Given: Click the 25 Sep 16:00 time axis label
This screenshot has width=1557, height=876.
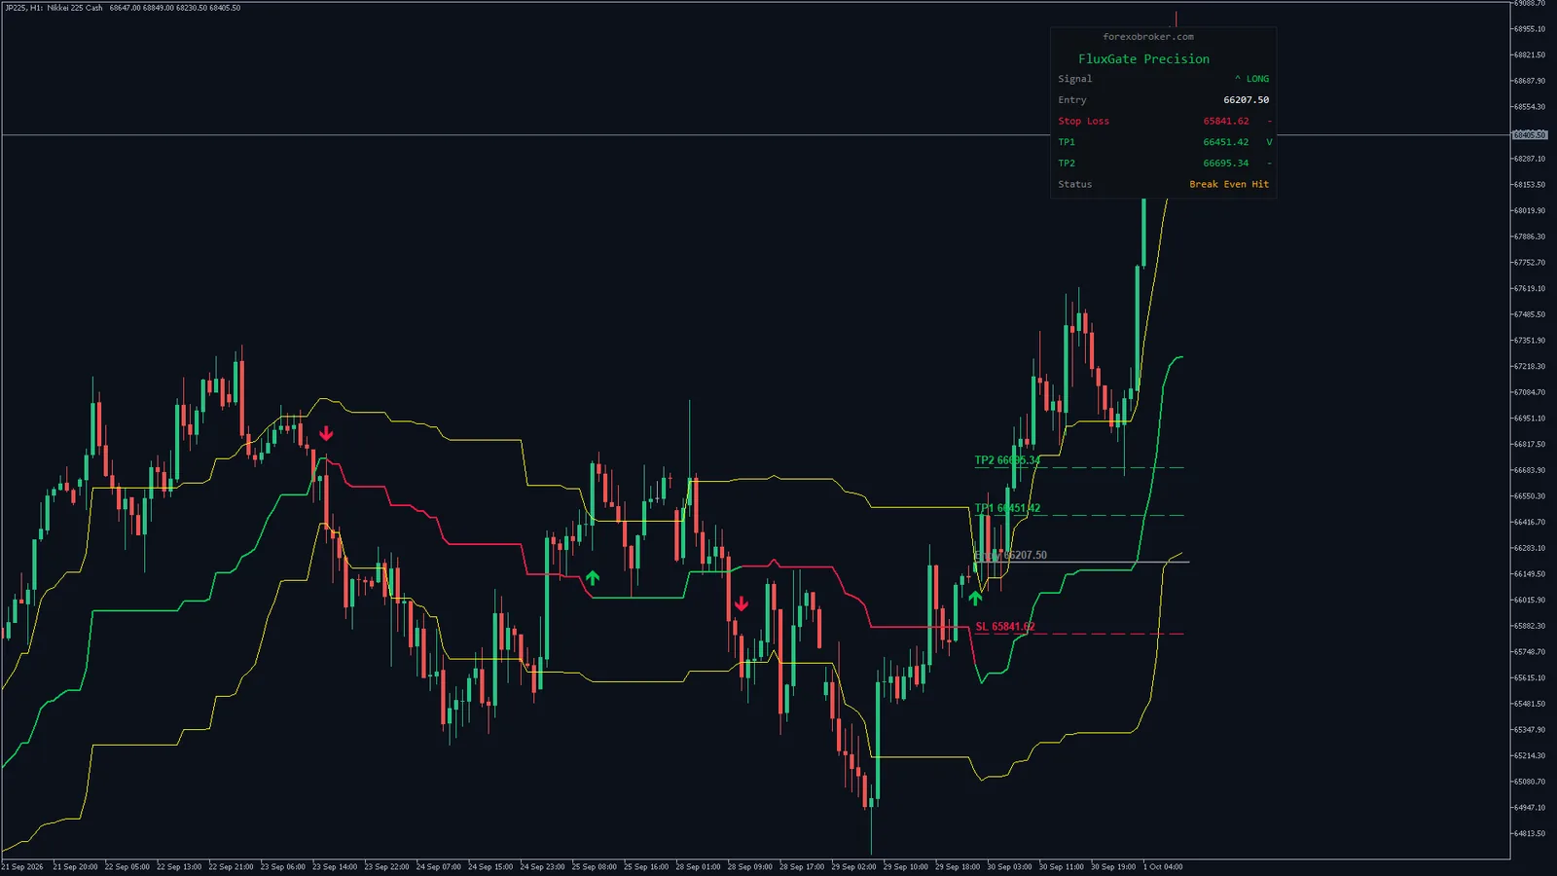Looking at the screenshot, I should (x=646, y=866).
